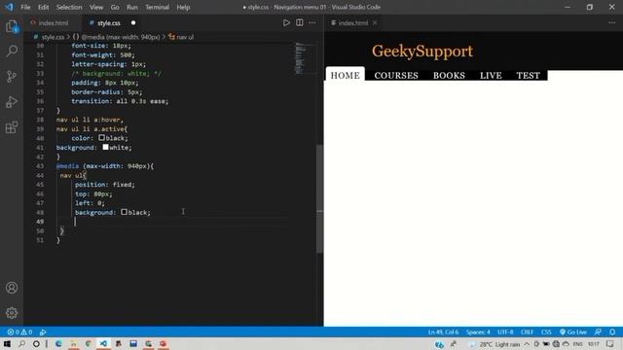Open notifications bell in status bar
Image resolution: width=623 pixels, height=350 pixels.
coord(612,332)
